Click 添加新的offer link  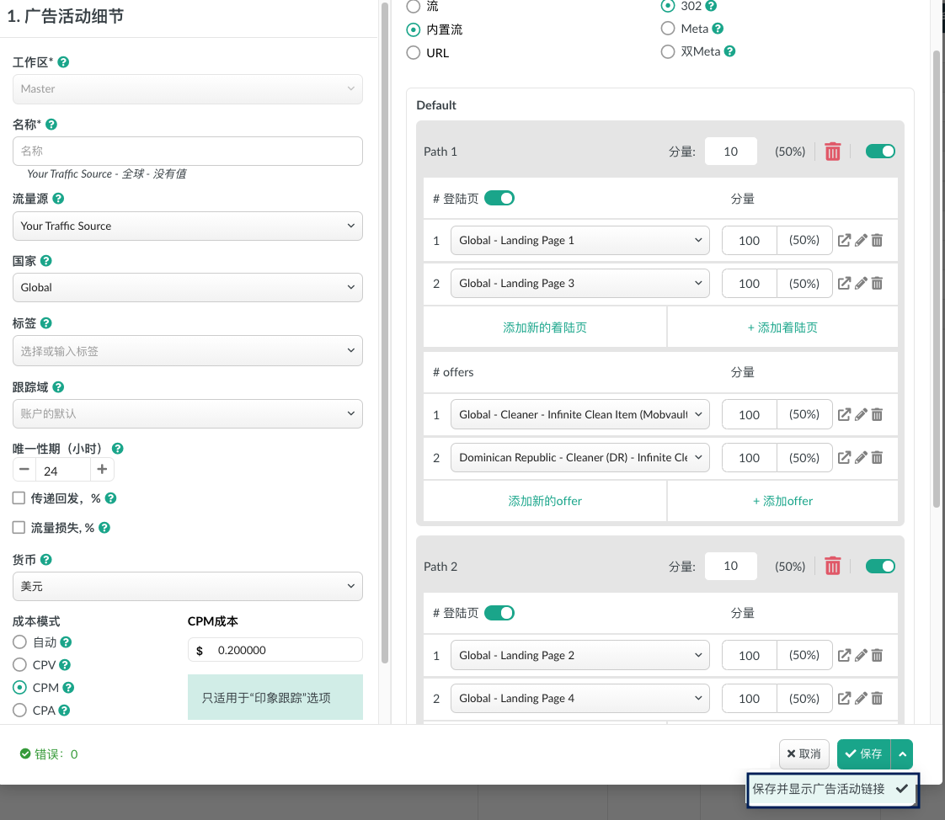click(545, 501)
